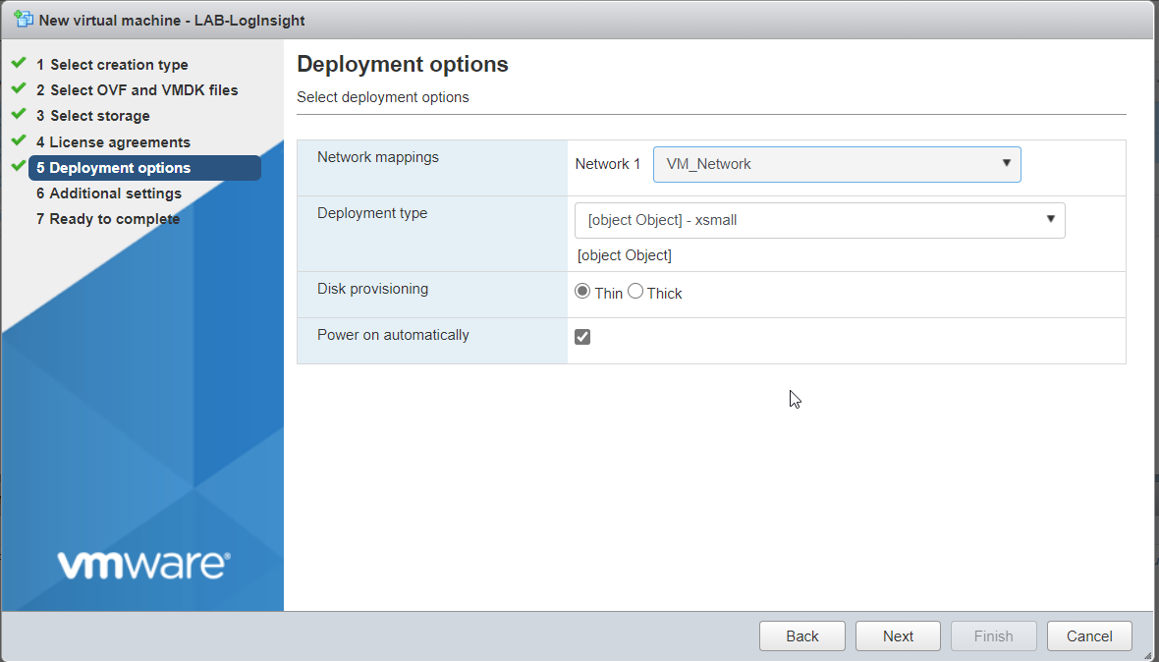Switch to the Ready to complete step
The width and height of the screenshot is (1159, 662).
[x=108, y=218]
